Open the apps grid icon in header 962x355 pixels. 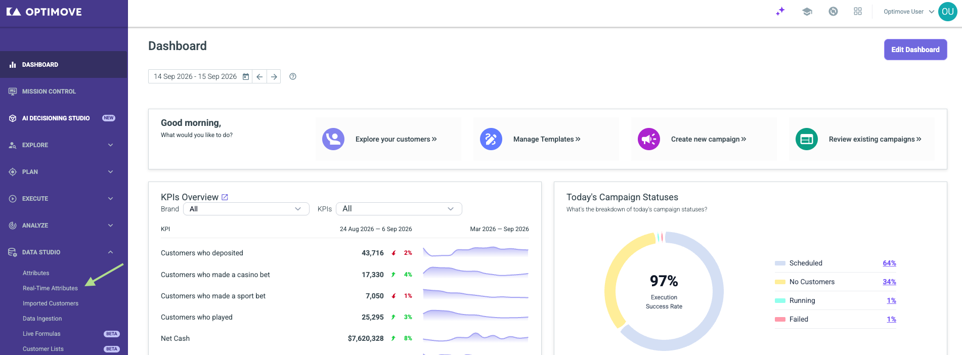pos(858,11)
